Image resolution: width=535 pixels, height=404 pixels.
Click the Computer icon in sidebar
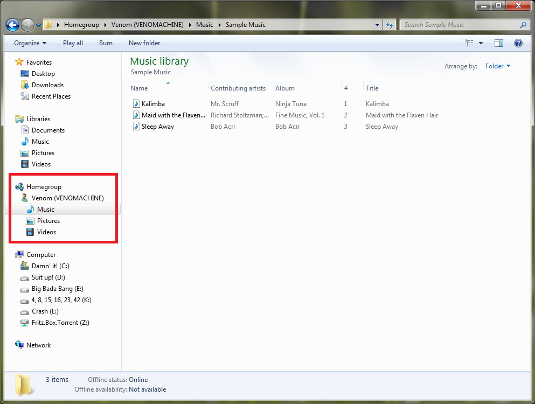point(19,255)
